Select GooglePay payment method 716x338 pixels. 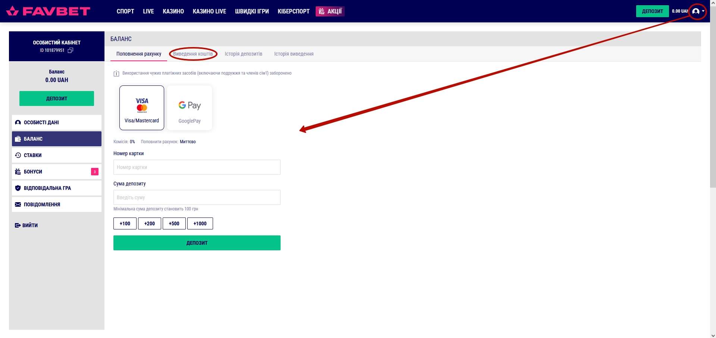click(x=190, y=108)
